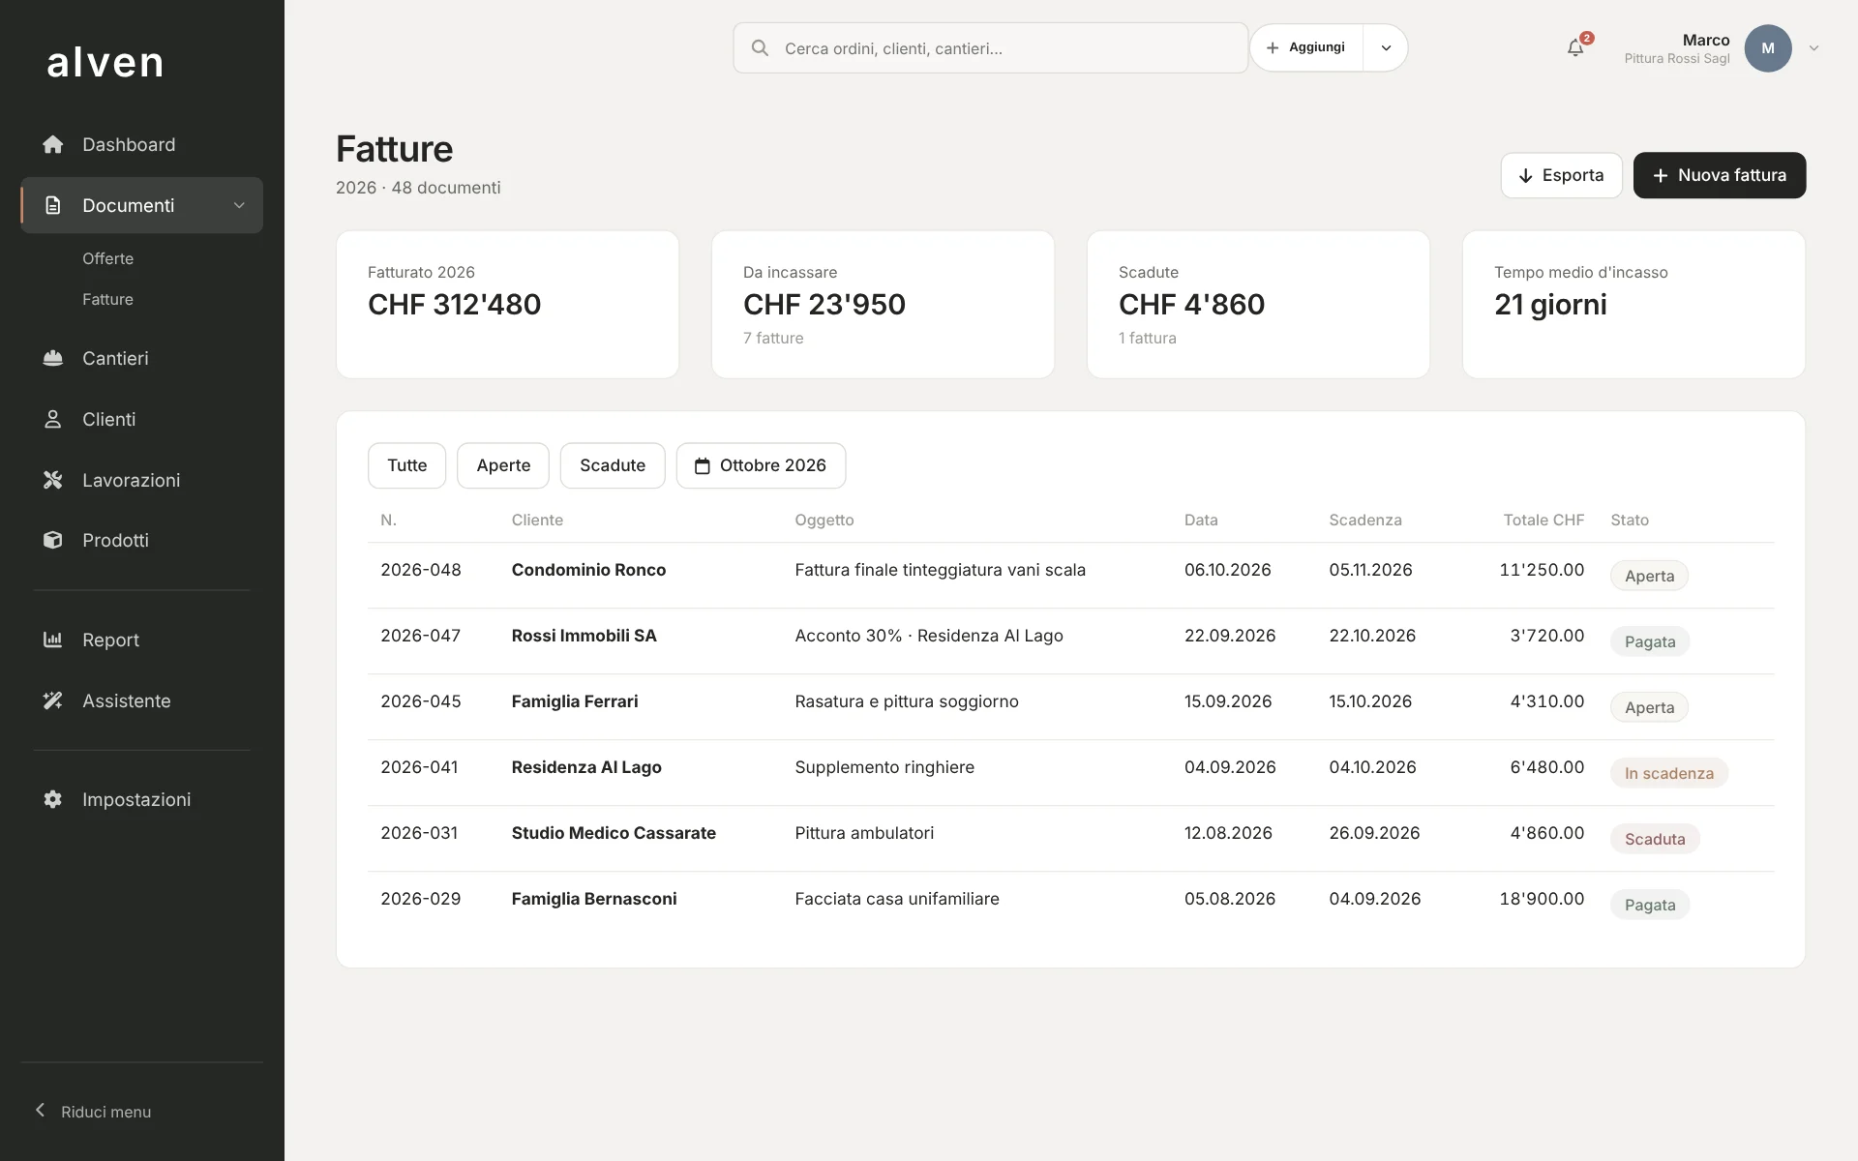Open the notifications bell
Image resolution: width=1858 pixels, height=1161 pixels.
pos(1575,47)
